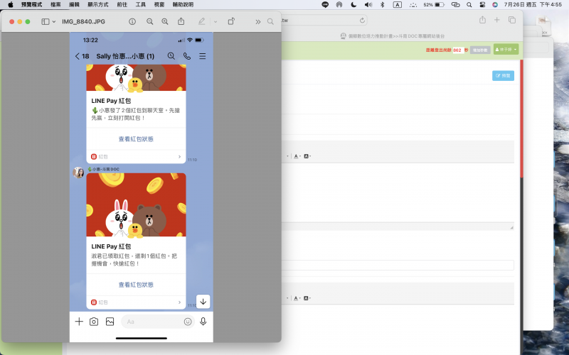This screenshot has height=355, width=569.
Task: Reload the page in Safari address bar
Action: (362, 21)
